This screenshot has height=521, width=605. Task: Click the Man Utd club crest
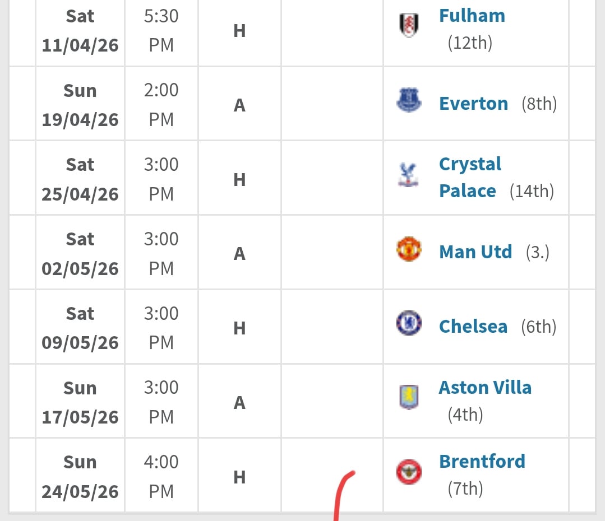(409, 249)
